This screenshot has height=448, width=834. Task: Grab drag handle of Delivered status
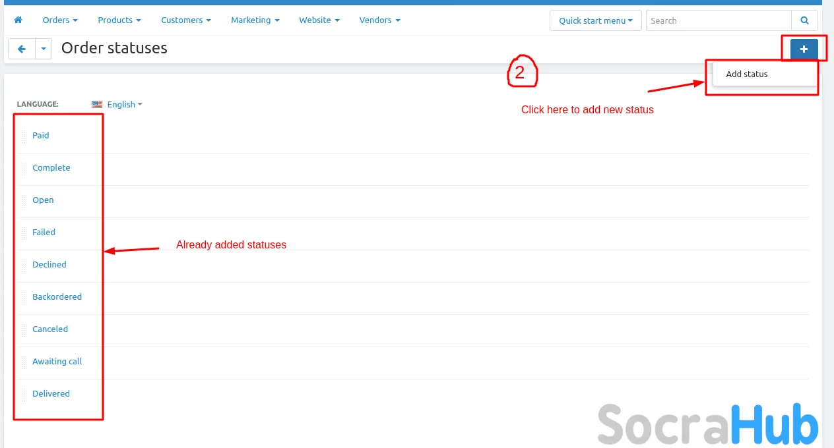[x=24, y=394]
